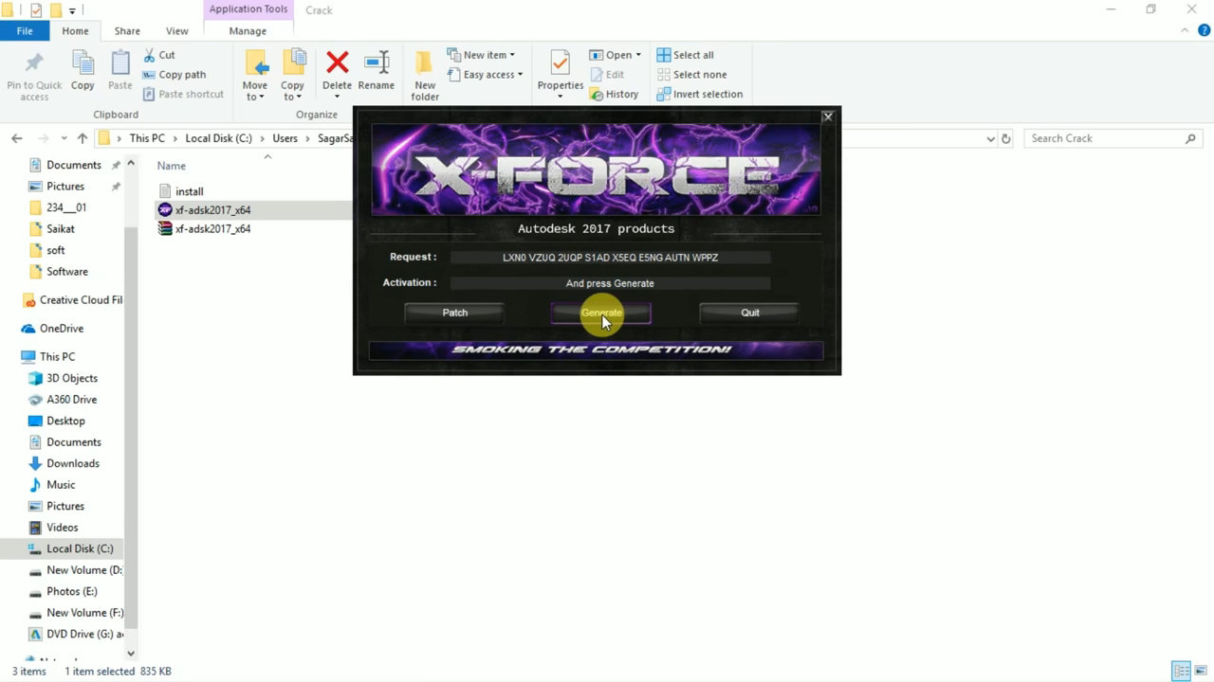Click the Help question mark icon
Image resolution: width=1214 pixels, height=682 pixels.
point(1205,30)
